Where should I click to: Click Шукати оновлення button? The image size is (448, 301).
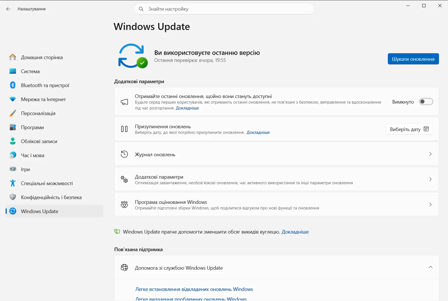(x=413, y=59)
